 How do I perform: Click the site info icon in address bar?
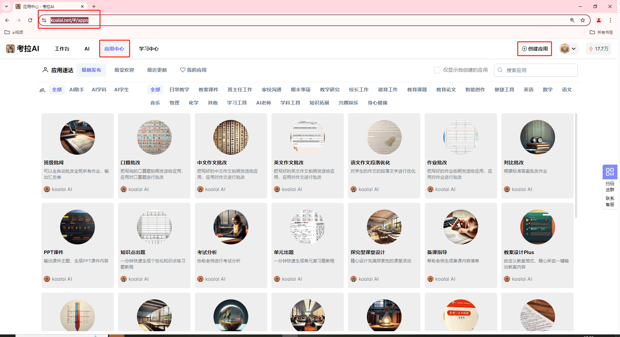[x=44, y=20]
